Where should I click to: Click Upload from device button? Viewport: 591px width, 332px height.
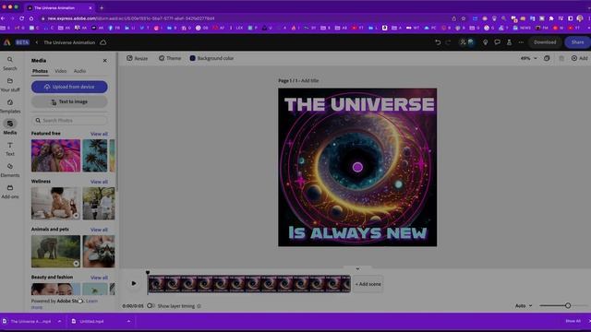(69, 87)
